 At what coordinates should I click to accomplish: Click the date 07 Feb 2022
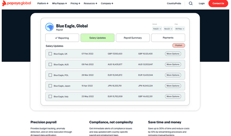pos(87,54)
